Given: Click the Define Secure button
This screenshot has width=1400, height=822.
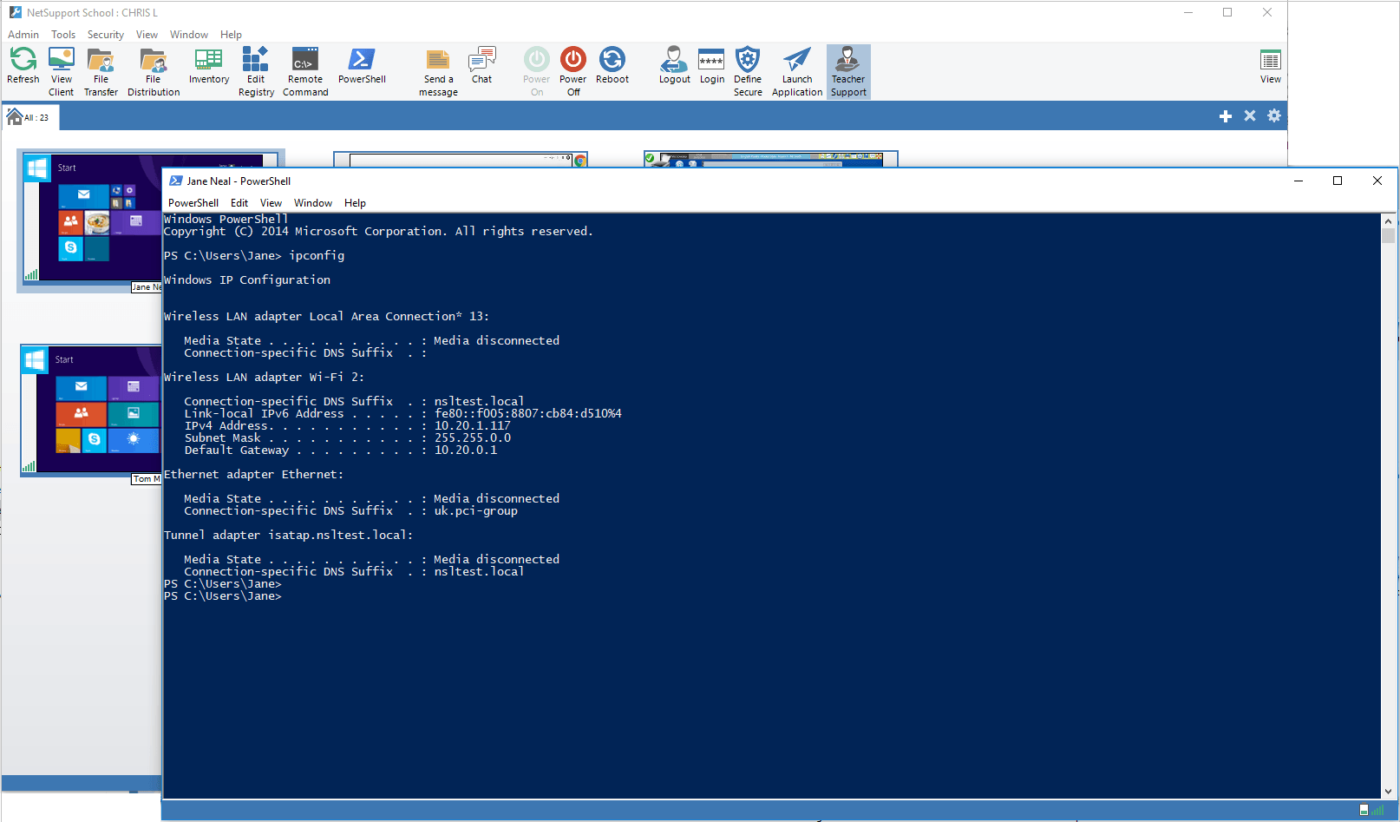Looking at the screenshot, I should [x=748, y=71].
